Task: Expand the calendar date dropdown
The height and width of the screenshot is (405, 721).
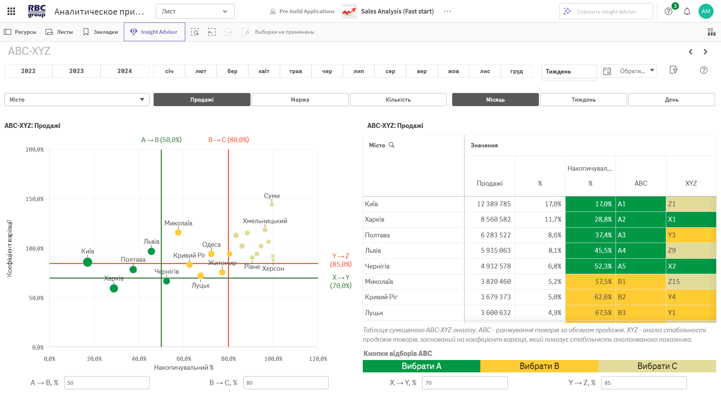Action: pos(629,71)
